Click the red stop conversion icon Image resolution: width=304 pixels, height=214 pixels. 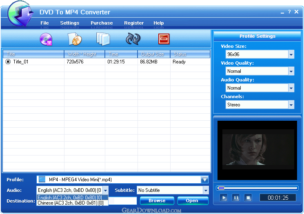(x=164, y=39)
